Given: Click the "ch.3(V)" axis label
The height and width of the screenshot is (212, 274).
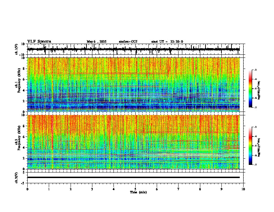Looking at the screenshot, I should point(17,178).
